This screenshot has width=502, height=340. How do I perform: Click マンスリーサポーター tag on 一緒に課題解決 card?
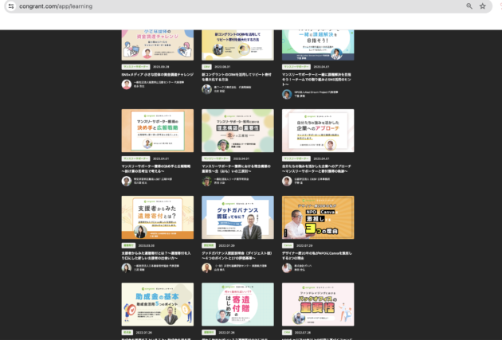(296, 67)
